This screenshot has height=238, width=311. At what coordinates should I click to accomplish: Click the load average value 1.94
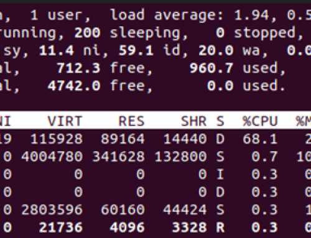(x=251, y=16)
